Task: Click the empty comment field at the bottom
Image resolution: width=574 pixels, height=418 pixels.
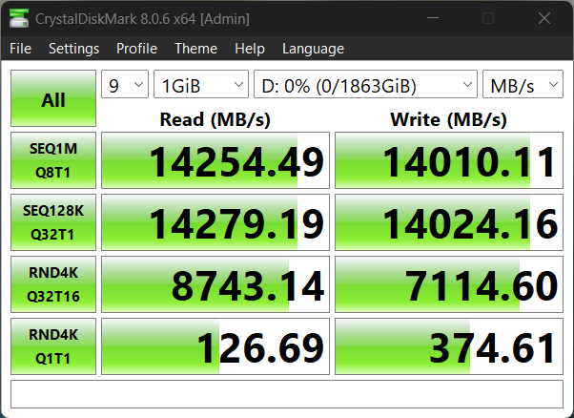Action: (x=287, y=394)
